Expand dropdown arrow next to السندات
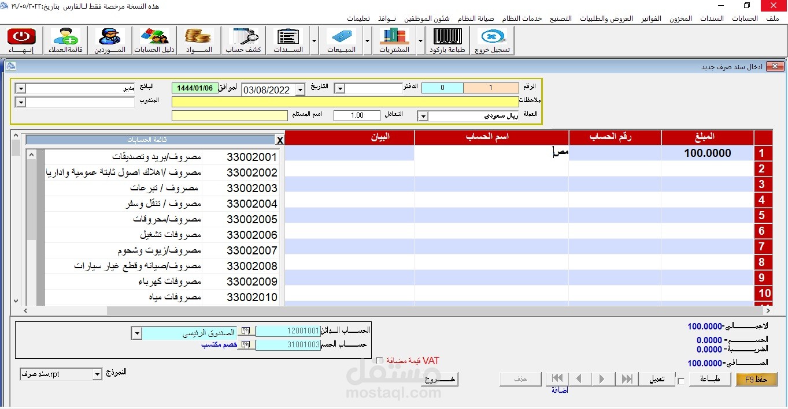The image size is (788, 409). 314,41
